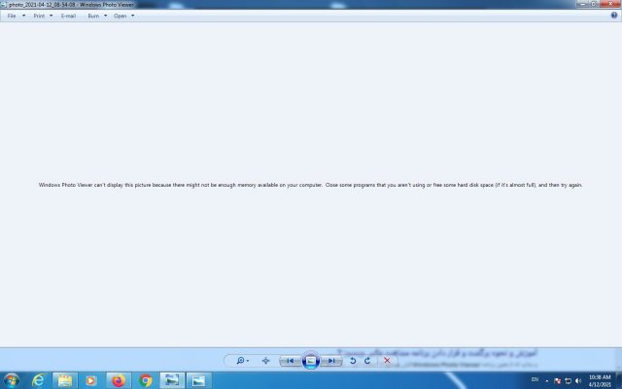The height and width of the screenshot is (389, 622).
Task: Start the slide show
Action: tap(311, 361)
